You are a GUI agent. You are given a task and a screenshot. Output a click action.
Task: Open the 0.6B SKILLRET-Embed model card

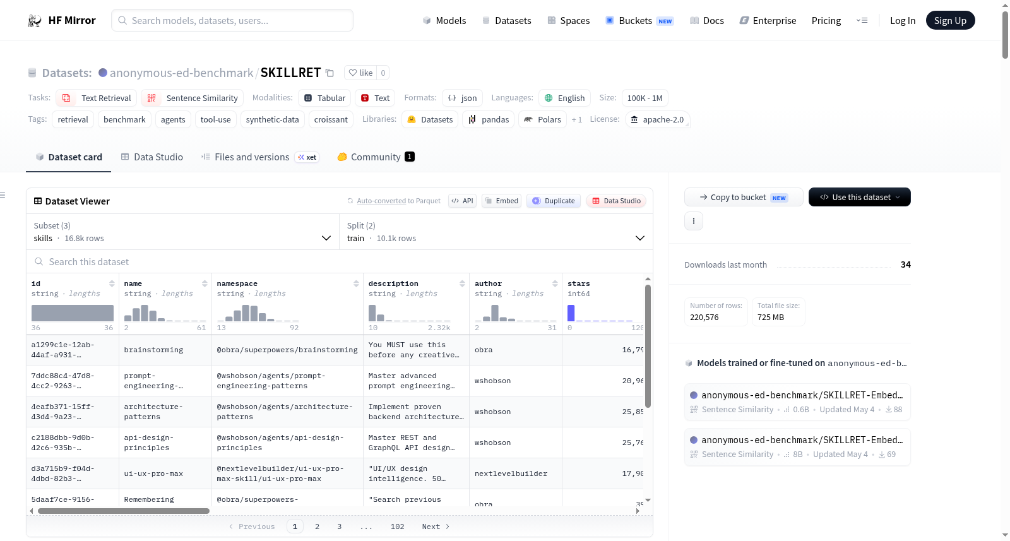pyautogui.click(x=797, y=401)
